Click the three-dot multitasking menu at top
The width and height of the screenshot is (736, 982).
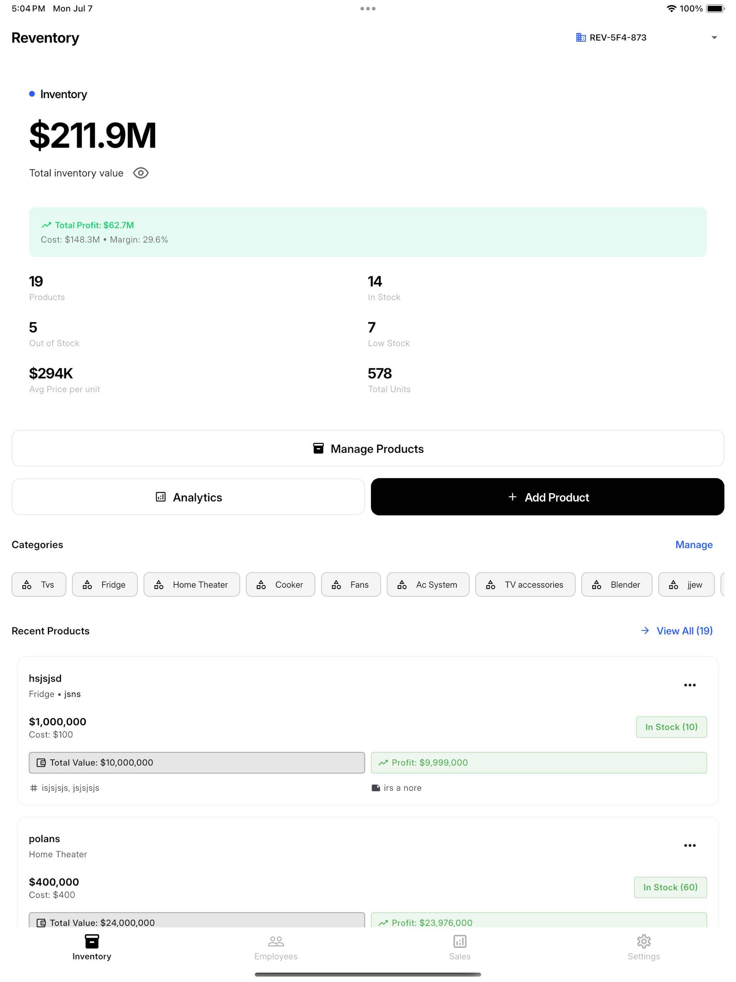coord(368,9)
